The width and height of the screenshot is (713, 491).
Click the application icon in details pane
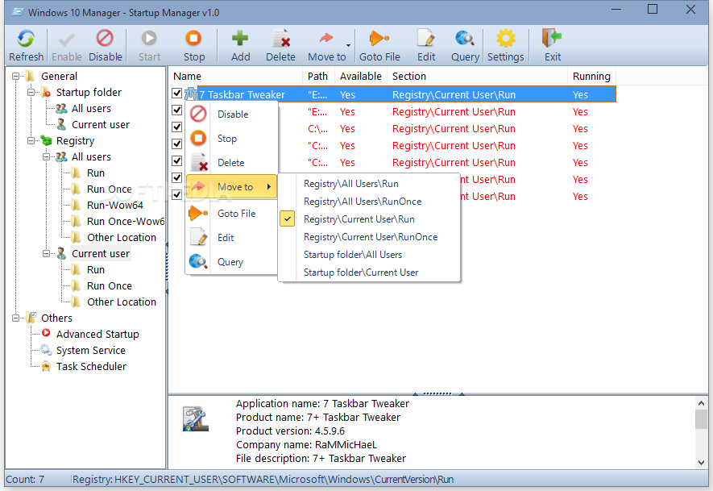[x=196, y=419]
